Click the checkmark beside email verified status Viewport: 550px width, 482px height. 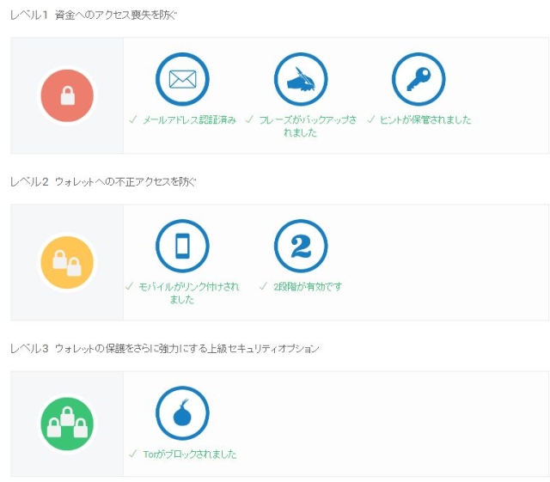tap(132, 120)
